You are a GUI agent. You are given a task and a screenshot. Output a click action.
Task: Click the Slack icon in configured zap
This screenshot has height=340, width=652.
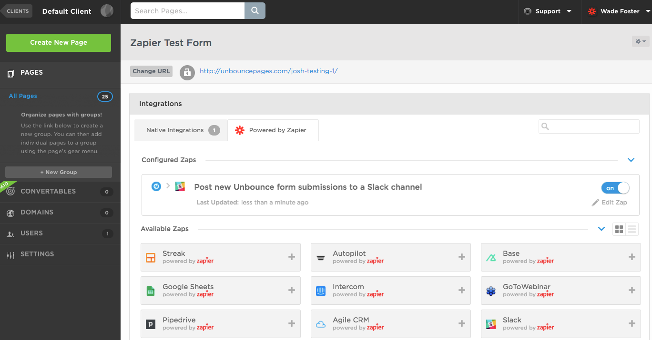point(180,186)
